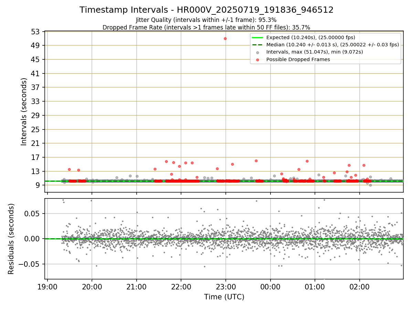The image size is (413, 309).
Task: Click the Possible Dropped Frames legend marker
Action: tap(258, 59)
